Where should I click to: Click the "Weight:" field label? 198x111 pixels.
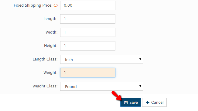[50, 73]
